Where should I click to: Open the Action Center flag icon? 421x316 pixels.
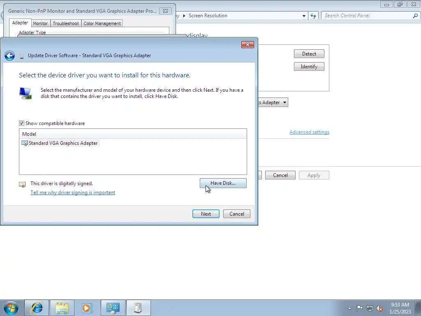[x=359, y=308]
